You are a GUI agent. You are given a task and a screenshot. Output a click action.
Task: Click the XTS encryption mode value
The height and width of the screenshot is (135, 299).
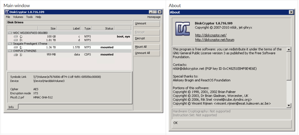pyautogui.click(x=36, y=93)
